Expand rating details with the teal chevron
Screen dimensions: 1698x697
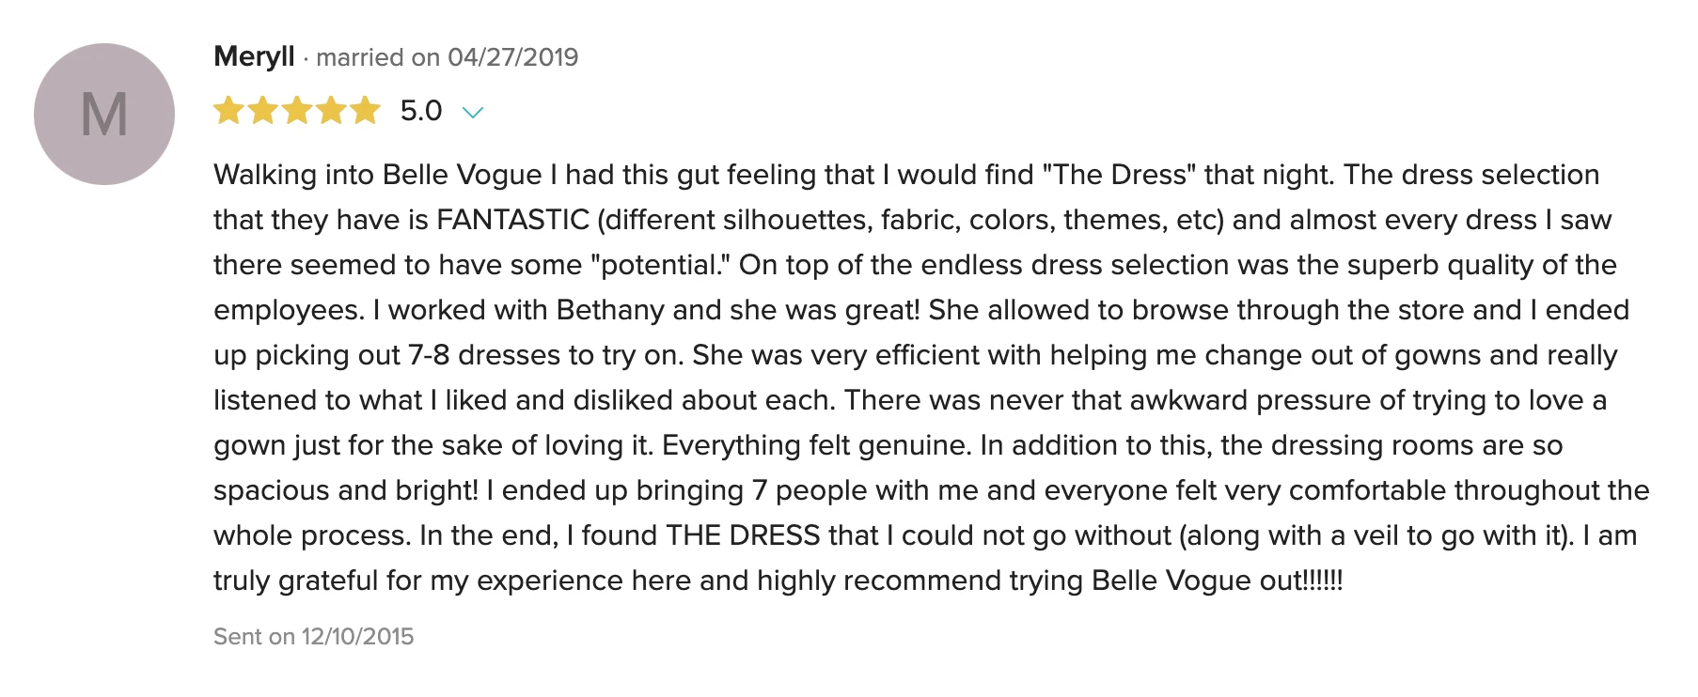tap(473, 113)
